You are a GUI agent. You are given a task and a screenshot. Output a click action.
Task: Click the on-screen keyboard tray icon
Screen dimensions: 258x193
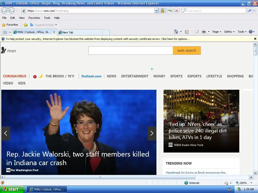pos(229,189)
